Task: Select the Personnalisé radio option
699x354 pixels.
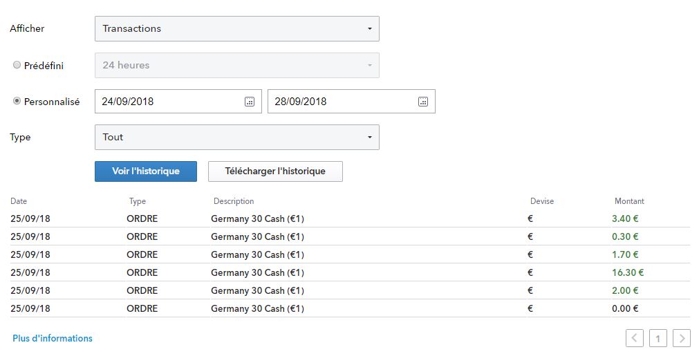Action: tap(17, 101)
